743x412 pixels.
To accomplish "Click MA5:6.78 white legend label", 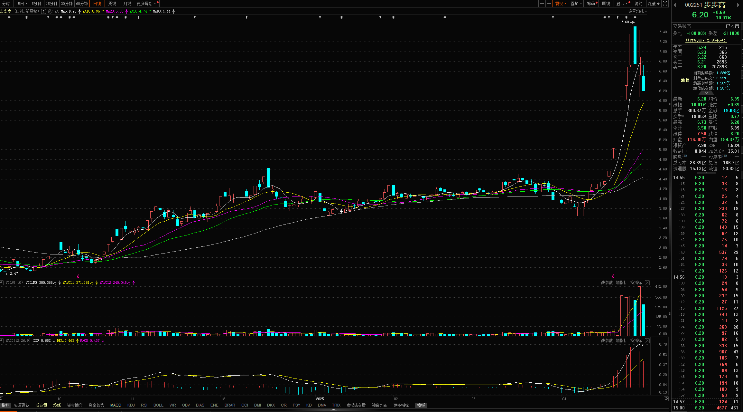I will [x=69, y=11].
